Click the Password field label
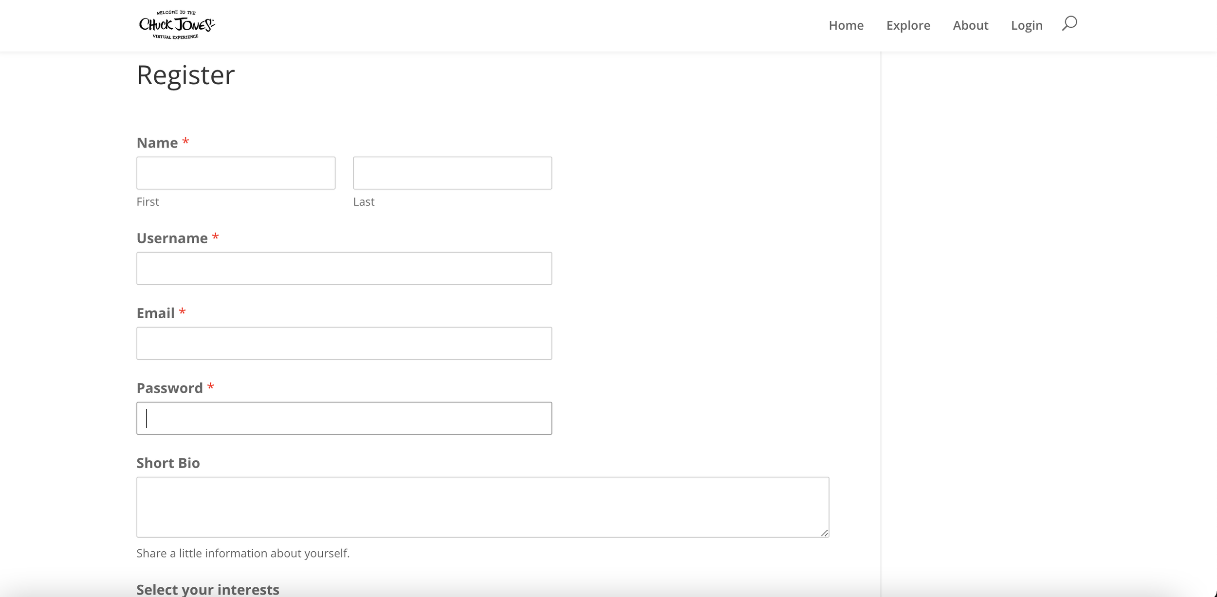This screenshot has height=597, width=1217. (x=169, y=388)
